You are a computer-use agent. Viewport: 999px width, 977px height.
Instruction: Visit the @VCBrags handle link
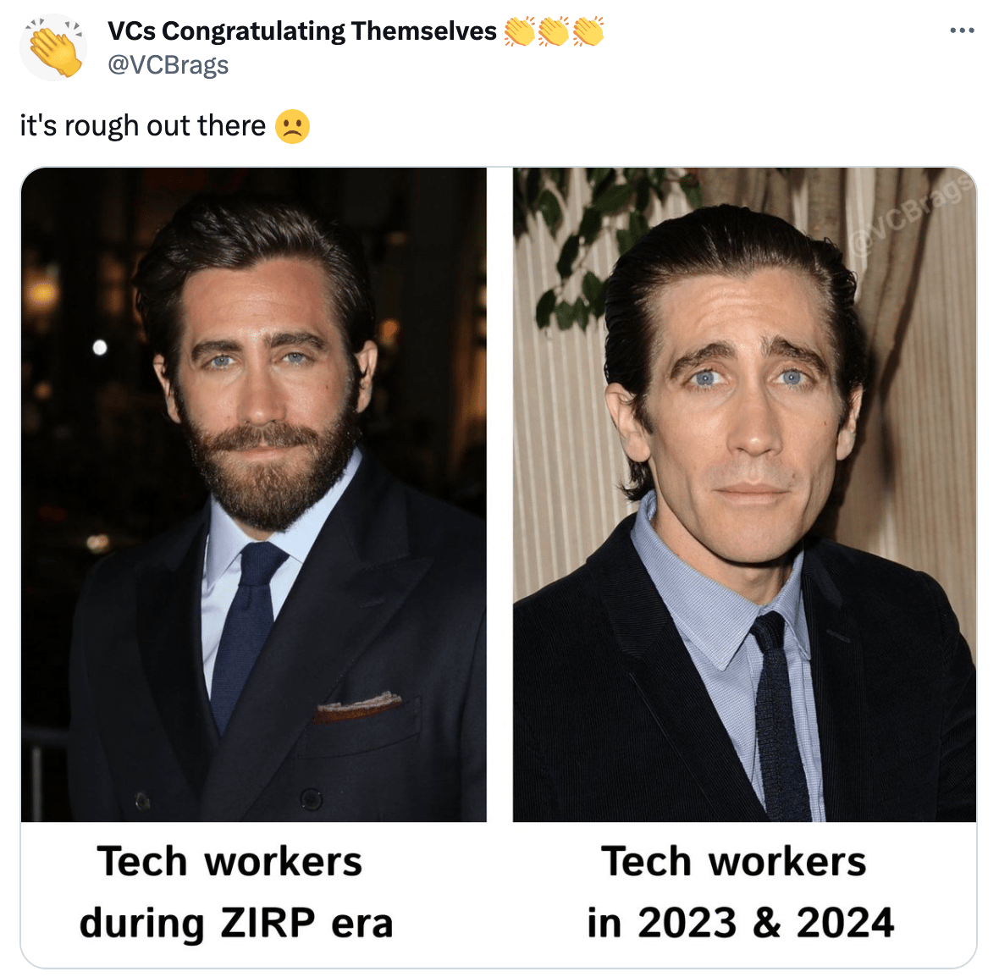pos(168,65)
